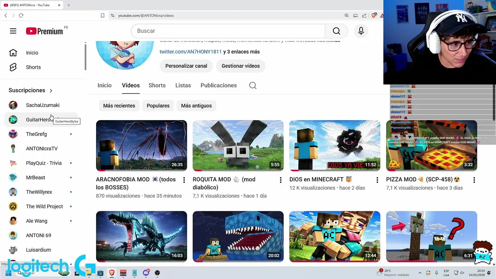This screenshot has width=496, height=279.
Task: Click the search magnifier button
Action: (336, 31)
